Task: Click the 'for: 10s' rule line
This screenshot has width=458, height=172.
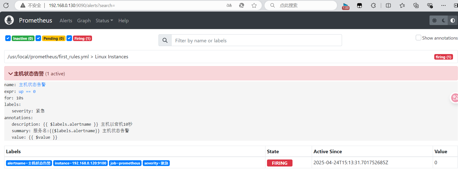Action: click(x=14, y=98)
